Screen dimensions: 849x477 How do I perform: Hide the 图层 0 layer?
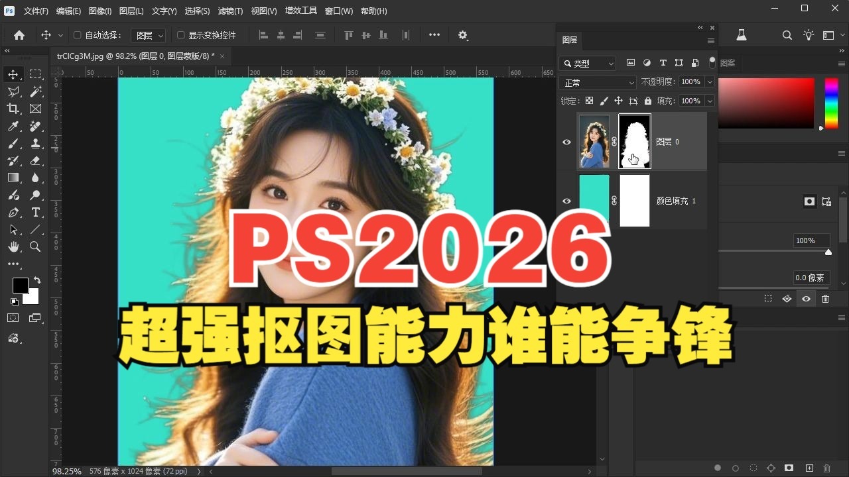(566, 142)
